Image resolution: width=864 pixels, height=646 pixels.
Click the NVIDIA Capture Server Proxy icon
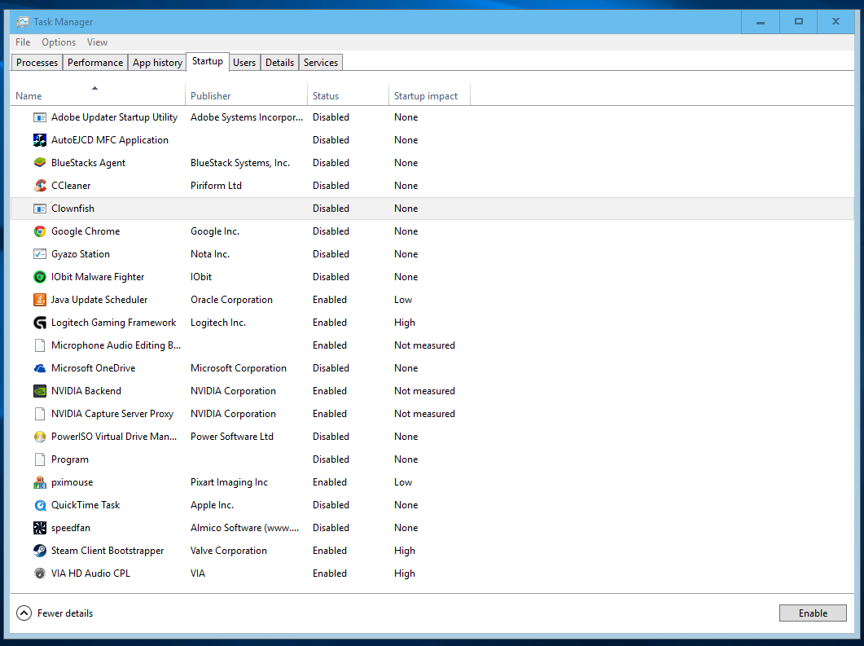tap(40, 414)
